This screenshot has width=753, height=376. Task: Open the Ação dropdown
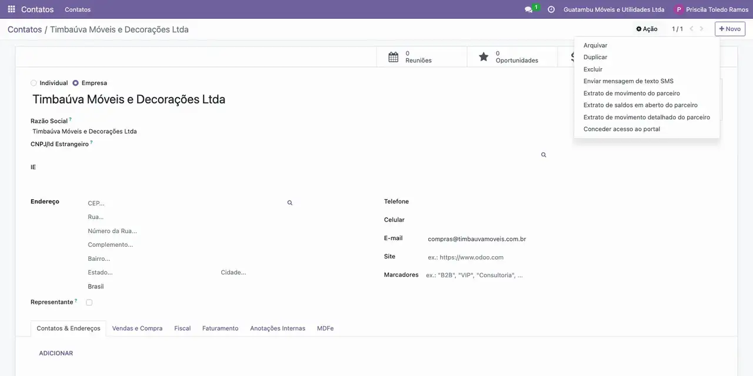pyautogui.click(x=647, y=29)
